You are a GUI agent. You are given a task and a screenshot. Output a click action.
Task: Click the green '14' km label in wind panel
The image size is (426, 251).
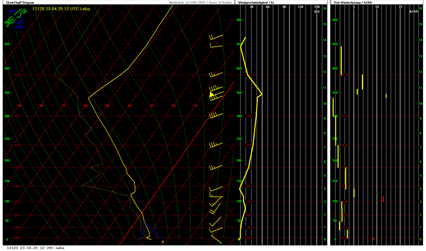[325, 40]
